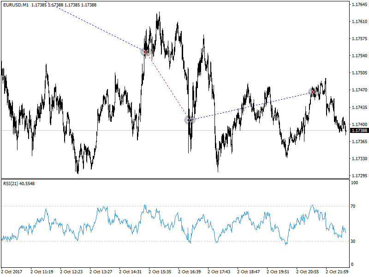Click the '2 Oct 15:35' time label
Screen dimensions: 369x277
160,272
